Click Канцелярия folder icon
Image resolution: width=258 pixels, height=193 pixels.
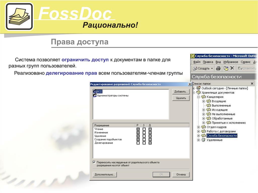tap(204, 97)
